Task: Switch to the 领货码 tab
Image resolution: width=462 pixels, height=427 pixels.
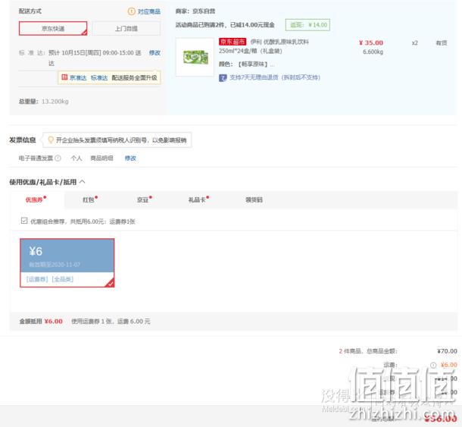Action: tap(254, 199)
